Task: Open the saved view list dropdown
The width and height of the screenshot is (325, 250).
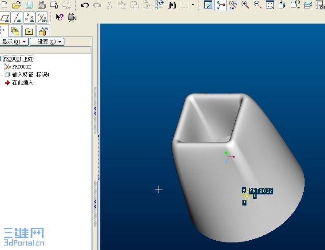Action: coord(295,4)
